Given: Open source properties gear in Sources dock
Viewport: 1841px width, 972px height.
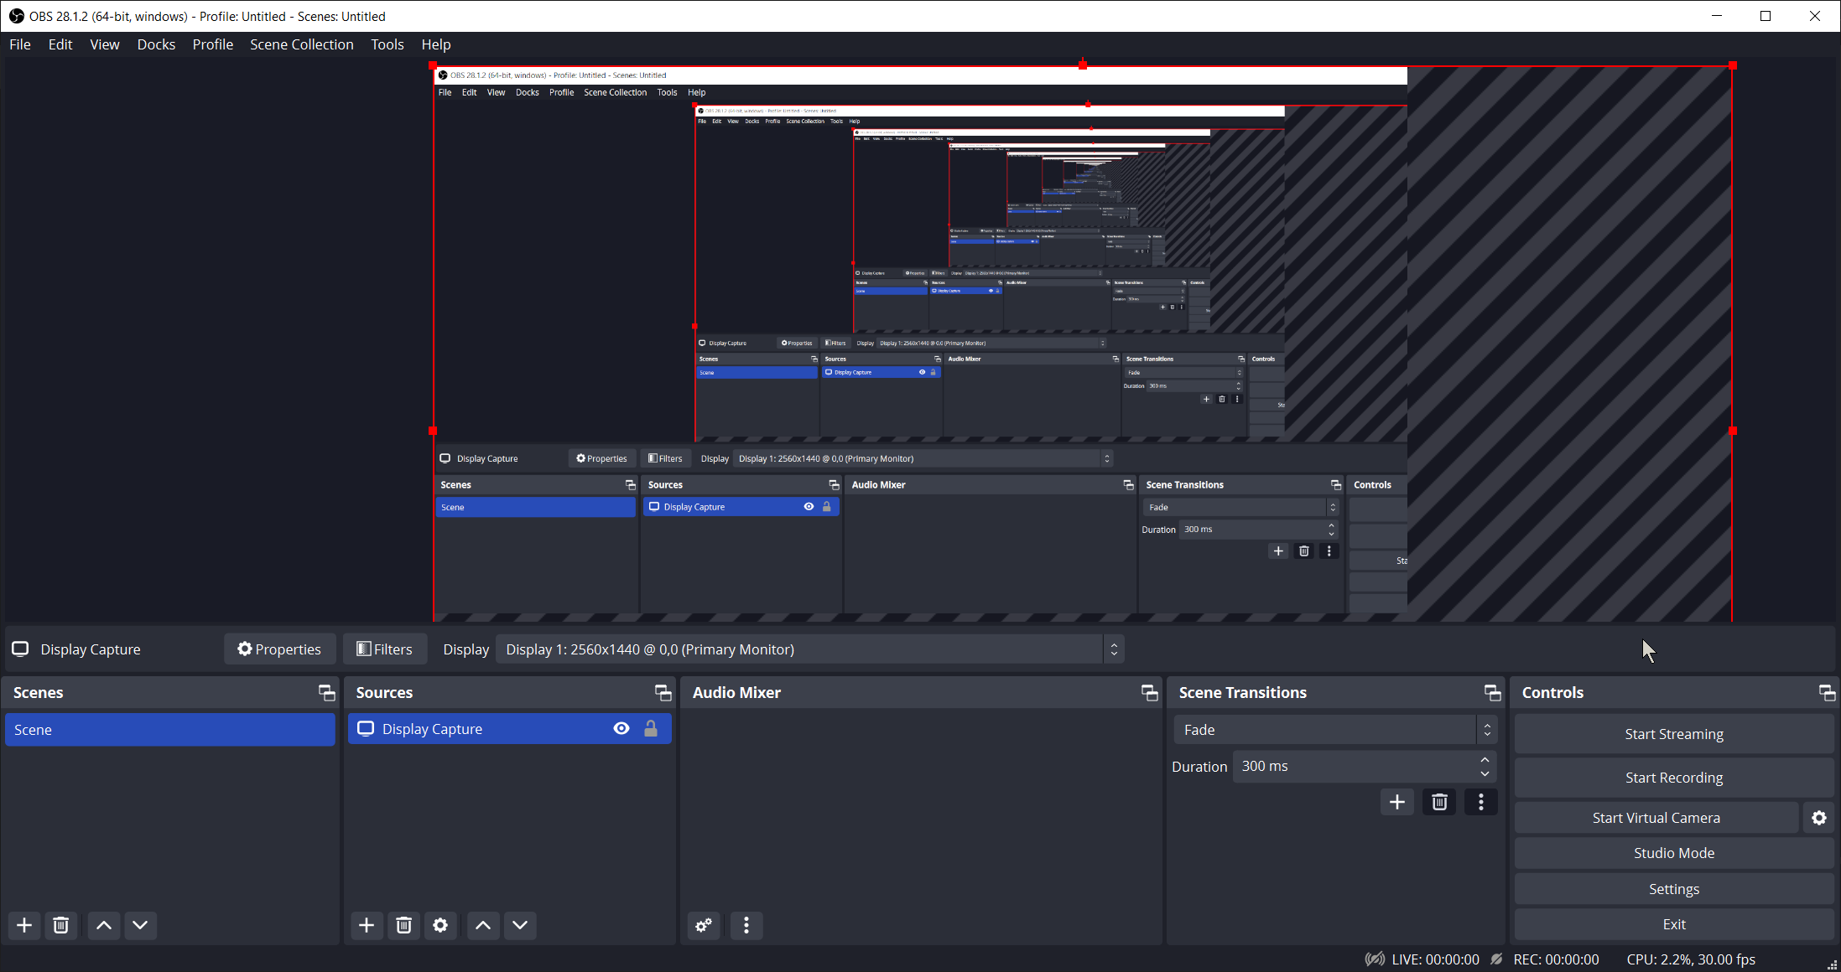Looking at the screenshot, I should coord(440,925).
